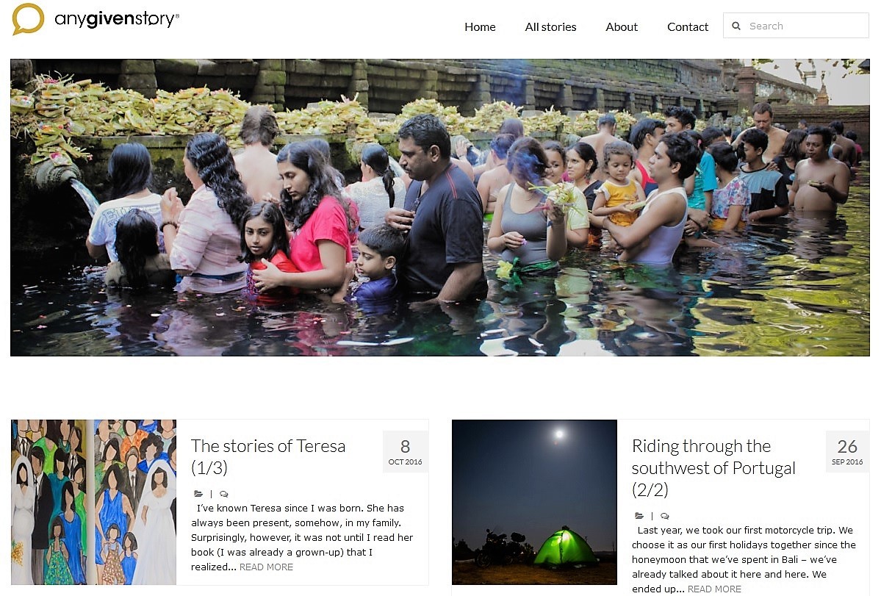Open the Contact page
The width and height of the screenshot is (881, 596).
tap(688, 26)
